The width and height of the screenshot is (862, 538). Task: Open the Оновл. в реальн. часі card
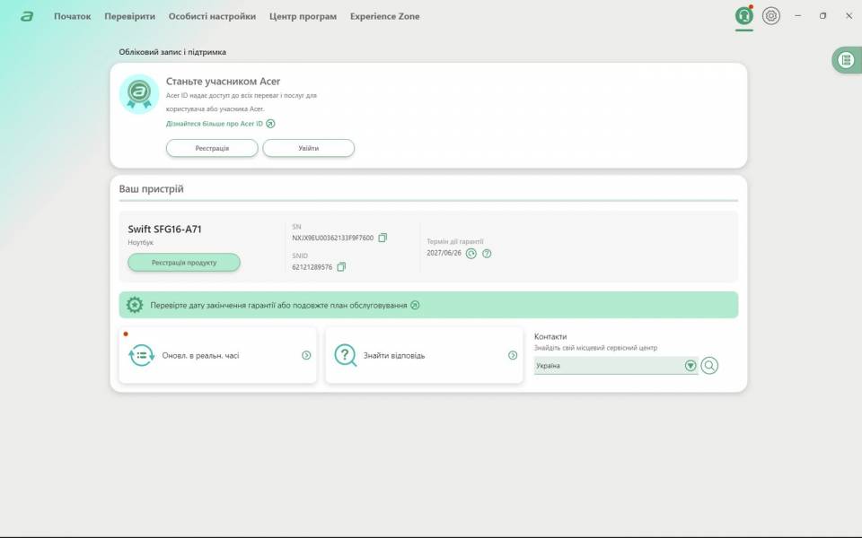pyautogui.click(x=217, y=355)
